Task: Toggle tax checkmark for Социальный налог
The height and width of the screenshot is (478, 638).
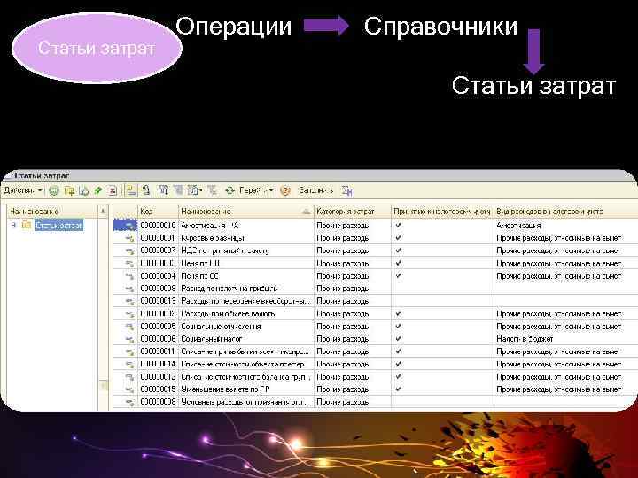Action: coord(398,338)
